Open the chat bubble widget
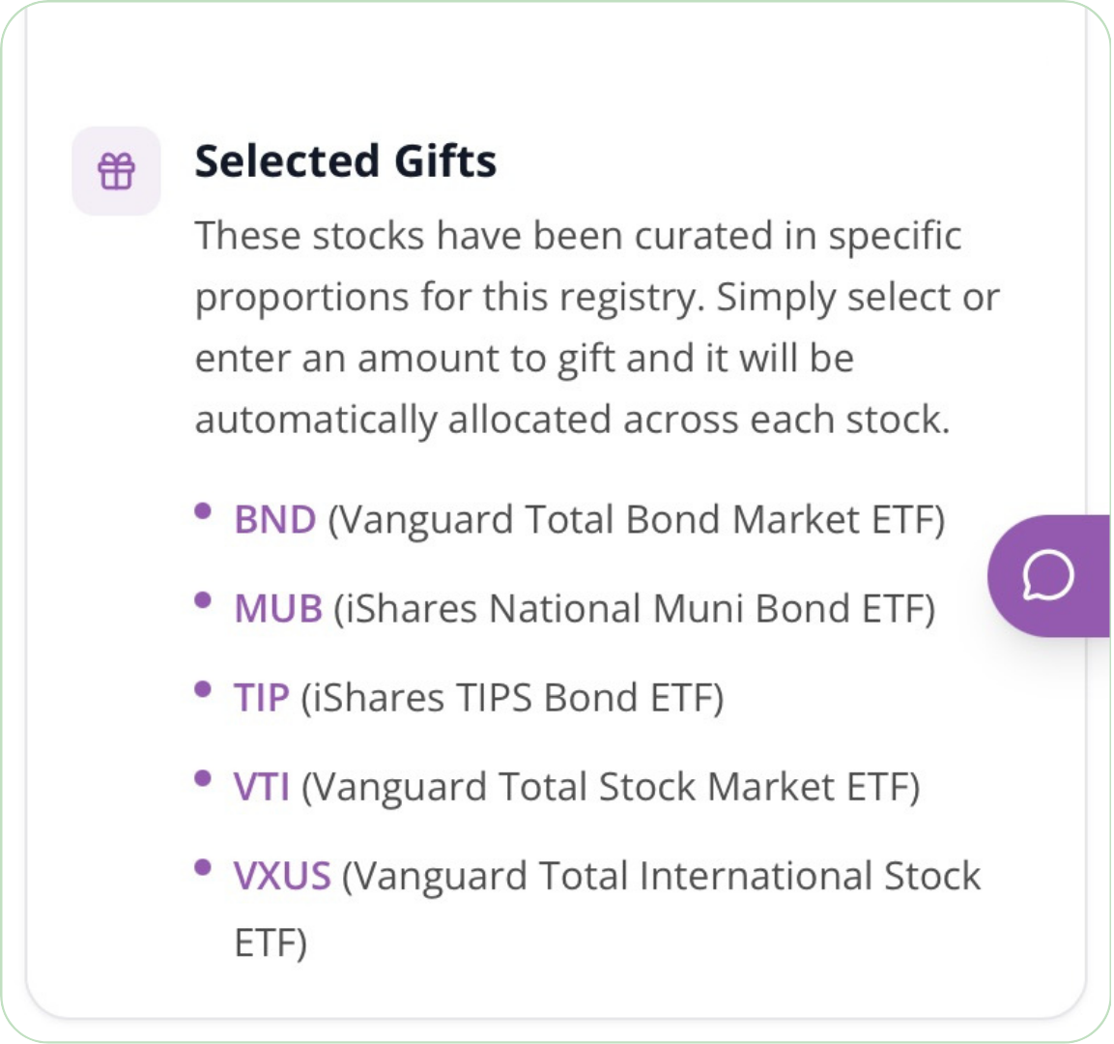The width and height of the screenshot is (1114, 1044). [x=1047, y=576]
